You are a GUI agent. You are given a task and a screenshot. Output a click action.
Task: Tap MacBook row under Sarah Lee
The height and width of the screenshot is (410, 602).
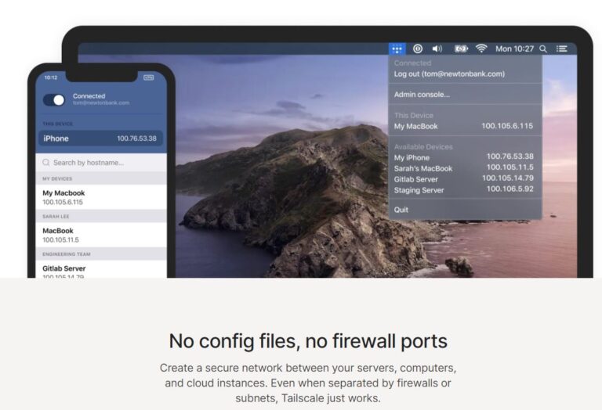(101, 235)
